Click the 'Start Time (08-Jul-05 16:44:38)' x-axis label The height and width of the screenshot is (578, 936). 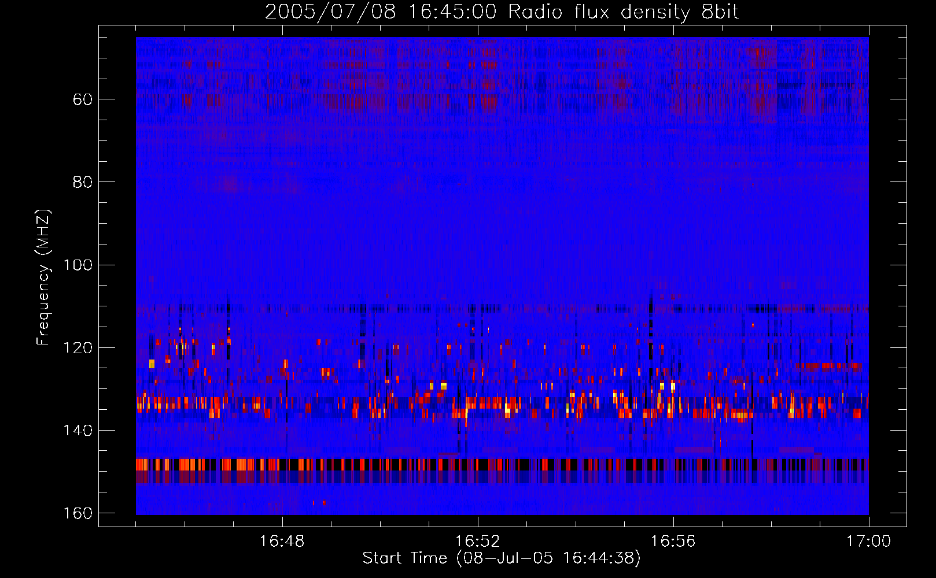[x=502, y=558]
